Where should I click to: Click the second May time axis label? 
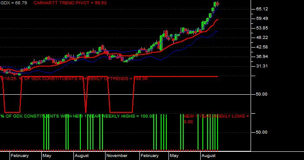click(x=174, y=156)
